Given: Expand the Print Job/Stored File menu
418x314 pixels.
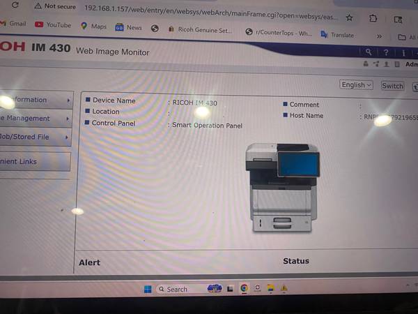Looking at the screenshot, I should [x=36, y=137].
